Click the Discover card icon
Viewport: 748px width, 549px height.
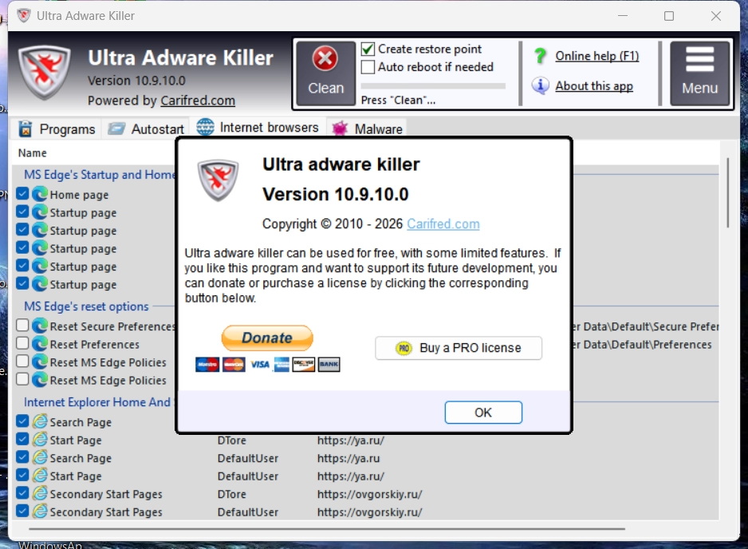[304, 364]
